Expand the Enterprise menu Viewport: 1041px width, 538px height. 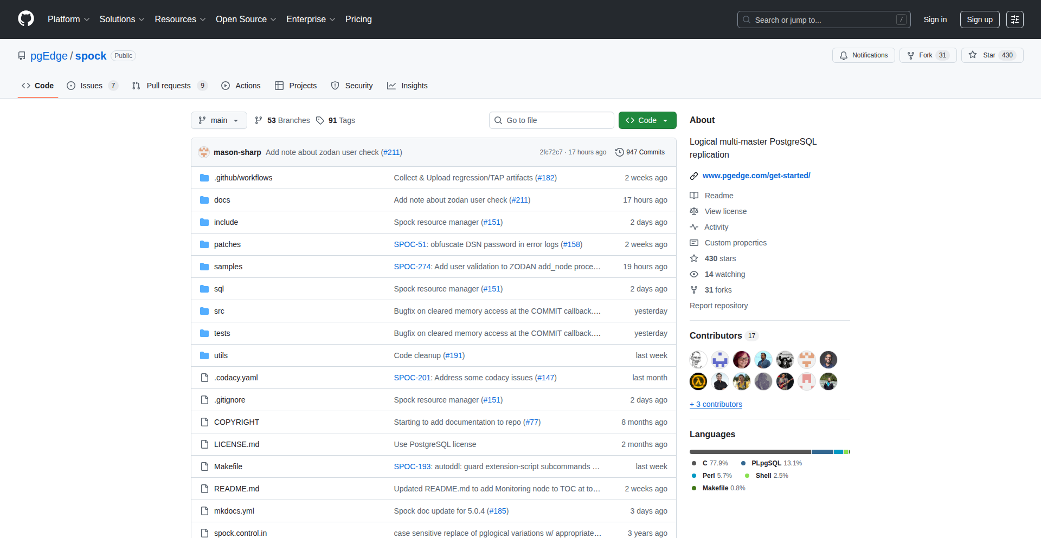[x=311, y=20]
